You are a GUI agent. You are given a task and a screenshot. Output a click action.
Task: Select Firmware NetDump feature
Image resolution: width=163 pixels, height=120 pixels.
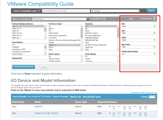pos(101,35)
